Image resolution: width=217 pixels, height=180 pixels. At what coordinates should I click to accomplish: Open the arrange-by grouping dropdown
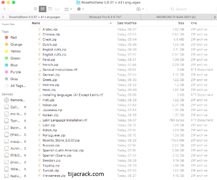click(x=68, y=9)
